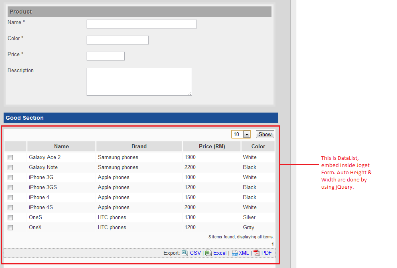Export the list as PDF

(266, 253)
